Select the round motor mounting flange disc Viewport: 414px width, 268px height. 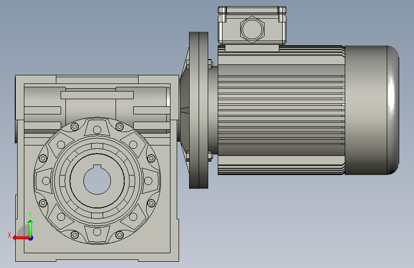(199, 110)
